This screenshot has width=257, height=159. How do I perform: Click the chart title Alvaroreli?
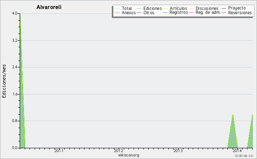49,7
